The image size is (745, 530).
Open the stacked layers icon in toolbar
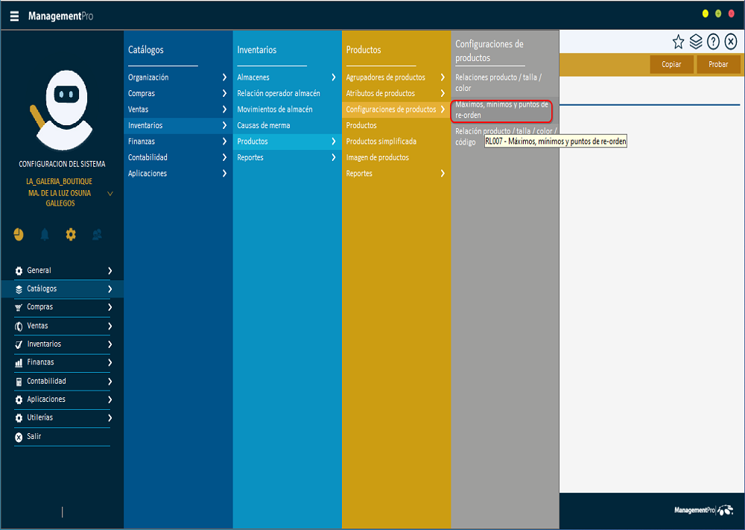696,42
